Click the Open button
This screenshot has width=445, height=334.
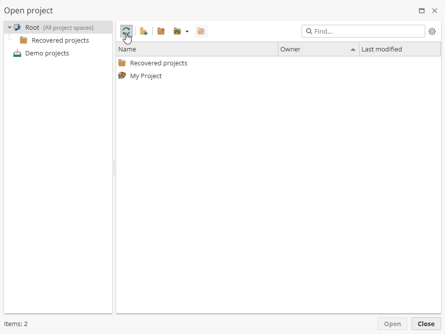[392, 324]
